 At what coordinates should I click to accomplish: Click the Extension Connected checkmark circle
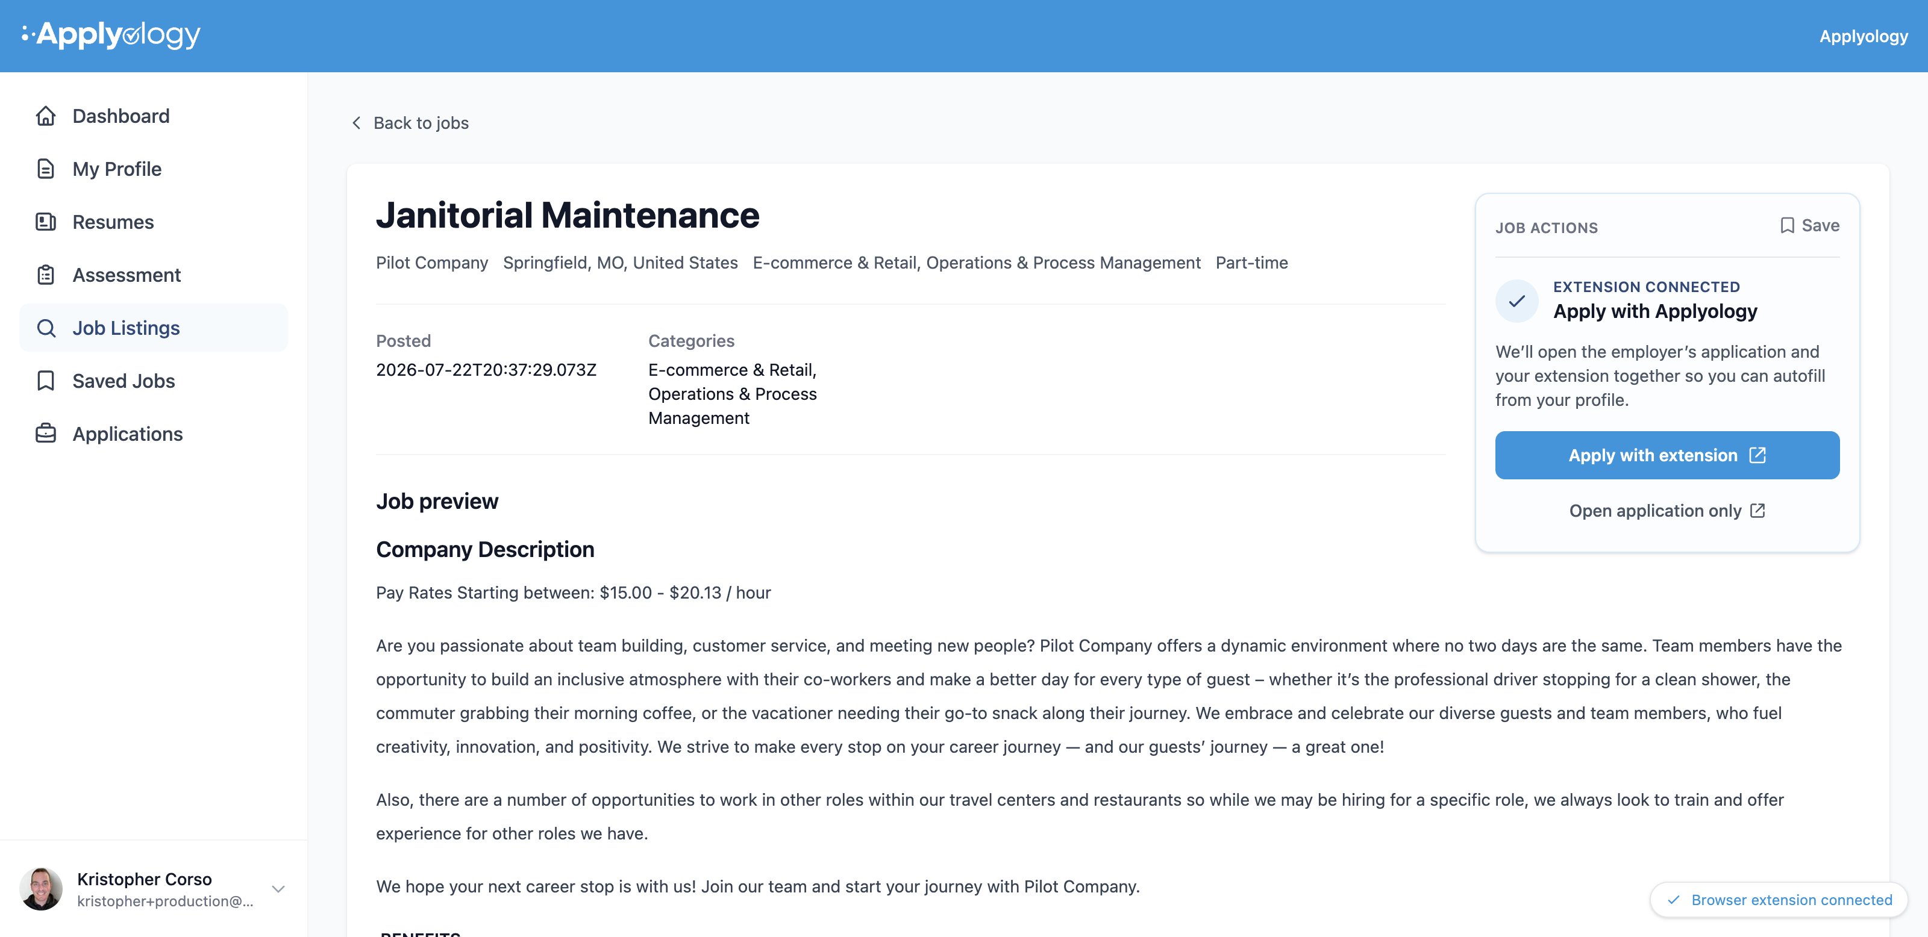pos(1516,300)
